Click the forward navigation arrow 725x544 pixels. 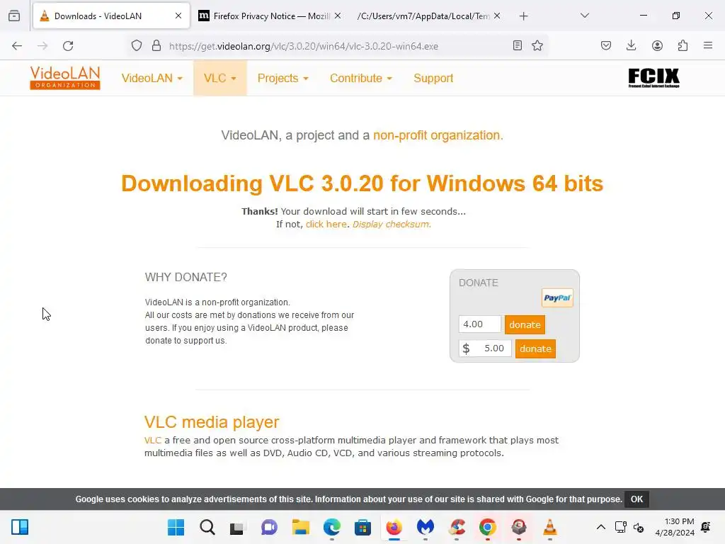point(42,46)
